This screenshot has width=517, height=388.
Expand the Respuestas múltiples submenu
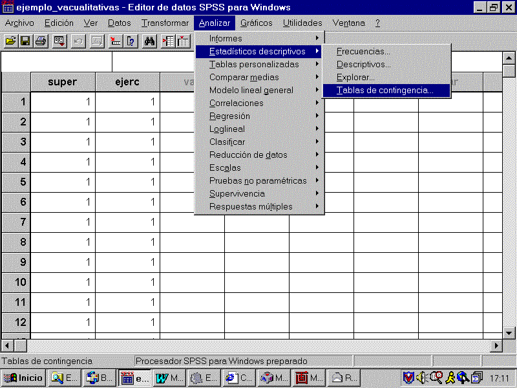click(x=259, y=206)
